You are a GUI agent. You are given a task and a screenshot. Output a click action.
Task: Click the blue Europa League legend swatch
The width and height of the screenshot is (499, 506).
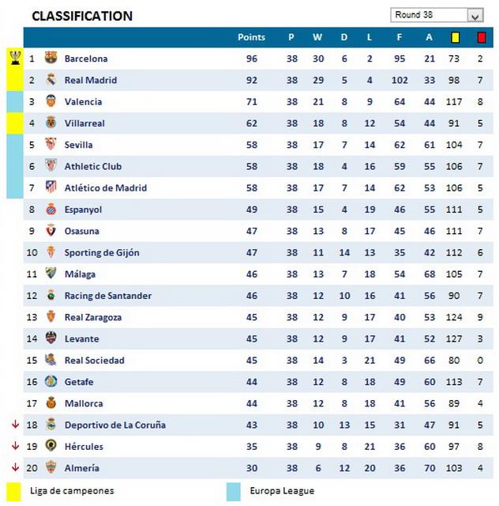(x=233, y=491)
